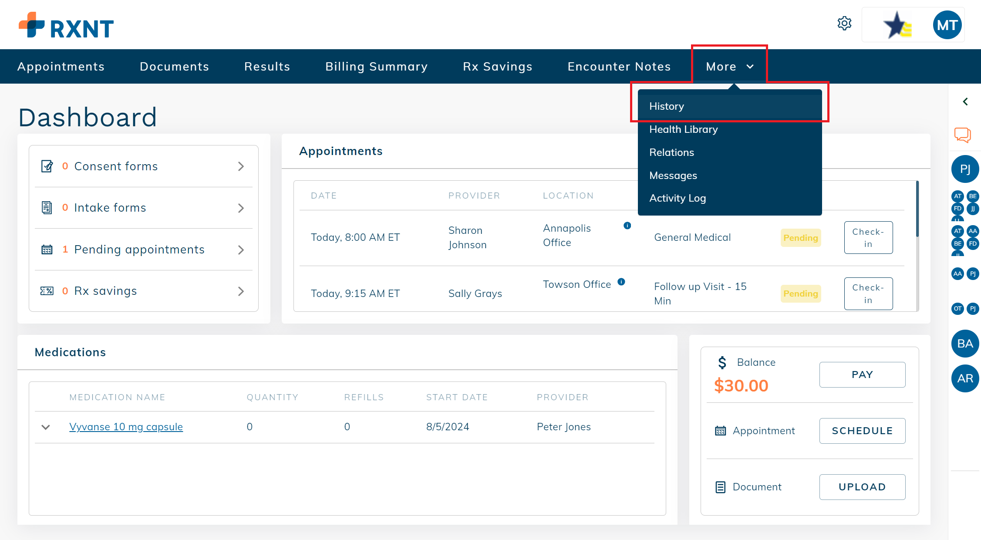Open the Rx Savings tab
Screen dimensions: 981x540
pos(498,67)
